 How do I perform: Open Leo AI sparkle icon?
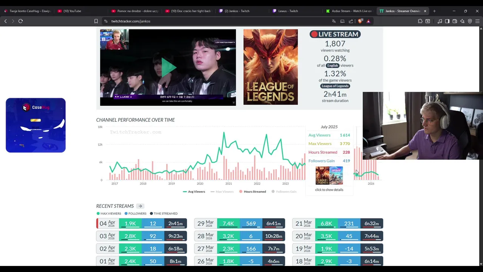pyautogui.click(x=462, y=21)
